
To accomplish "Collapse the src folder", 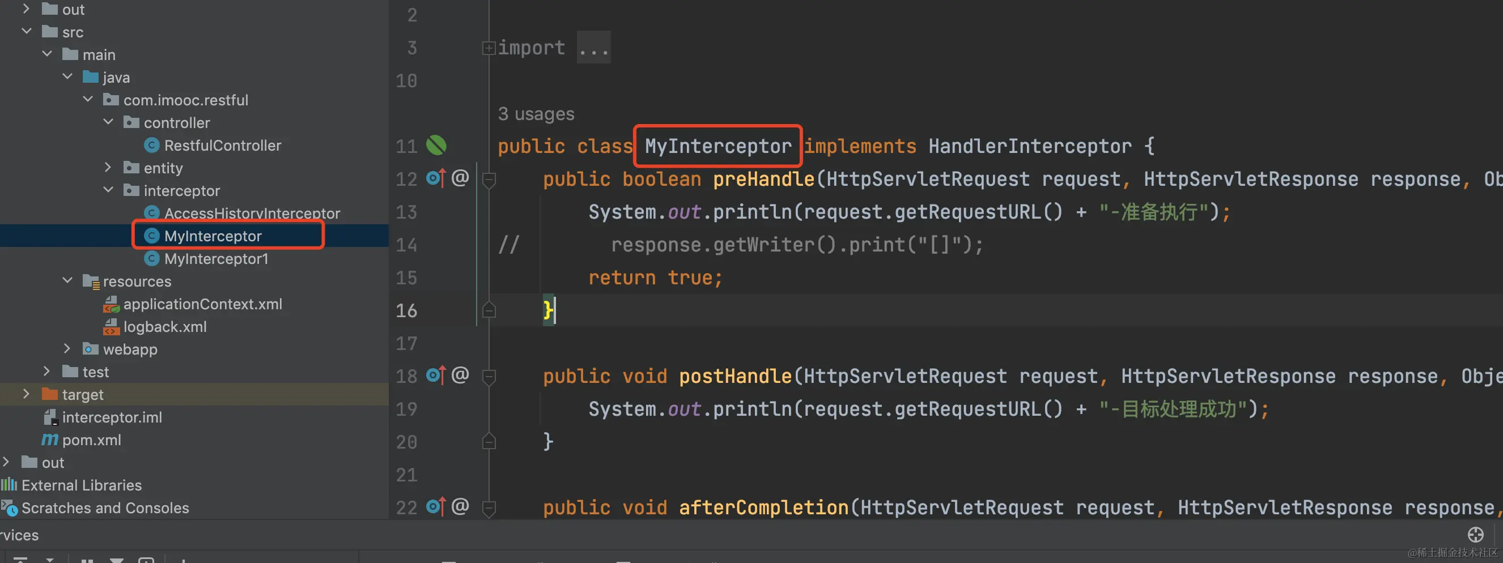I will 27,31.
